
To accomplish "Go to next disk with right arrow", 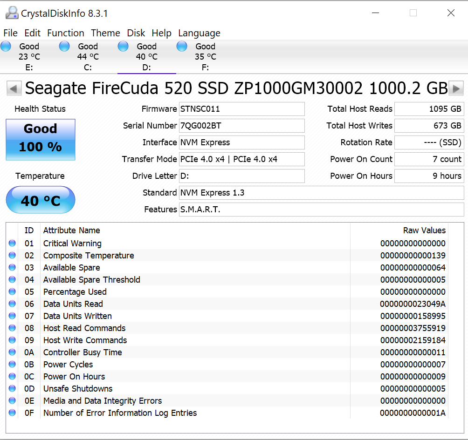I will (x=456, y=88).
